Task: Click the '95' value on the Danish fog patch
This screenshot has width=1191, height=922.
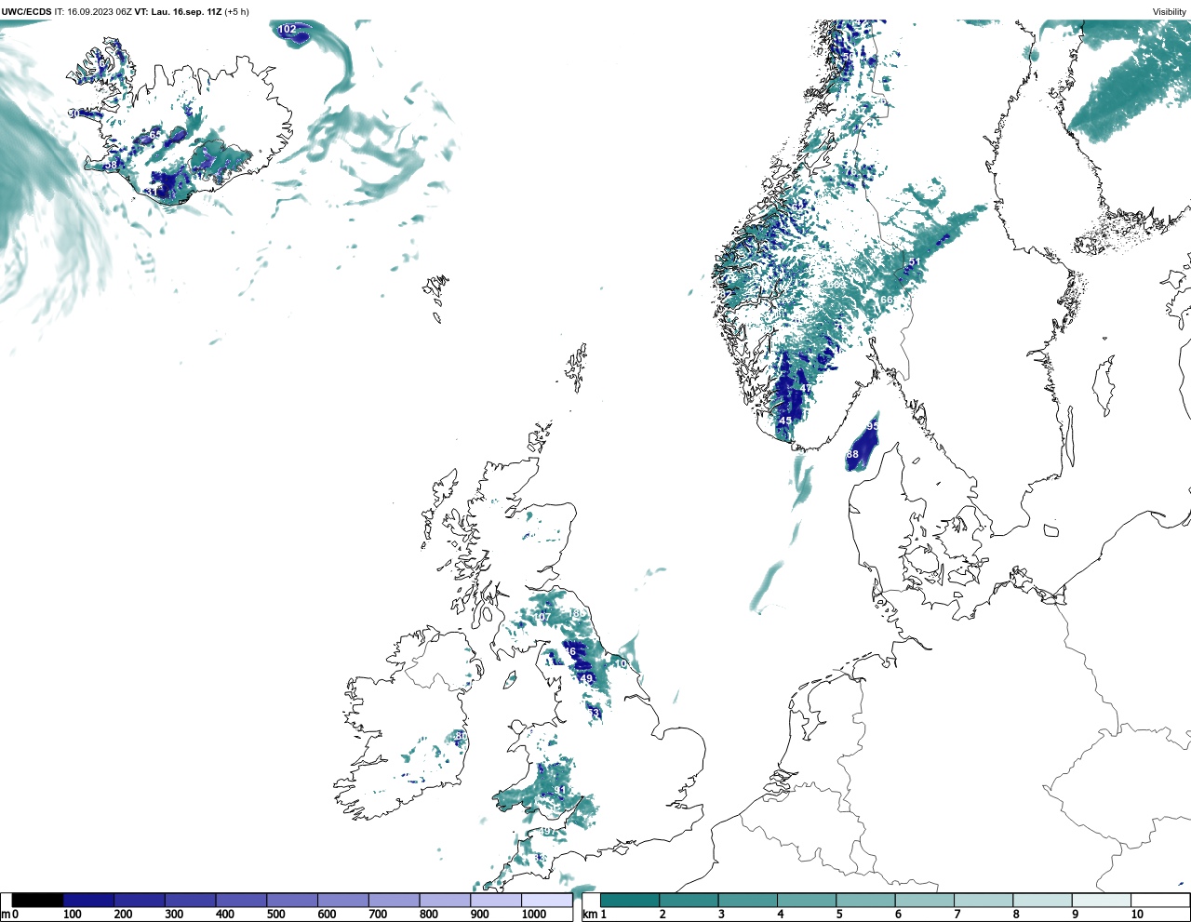Action: tap(872, 425)
